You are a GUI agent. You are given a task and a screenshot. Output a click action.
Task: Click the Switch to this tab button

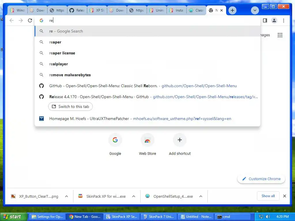tap(70, 106)
